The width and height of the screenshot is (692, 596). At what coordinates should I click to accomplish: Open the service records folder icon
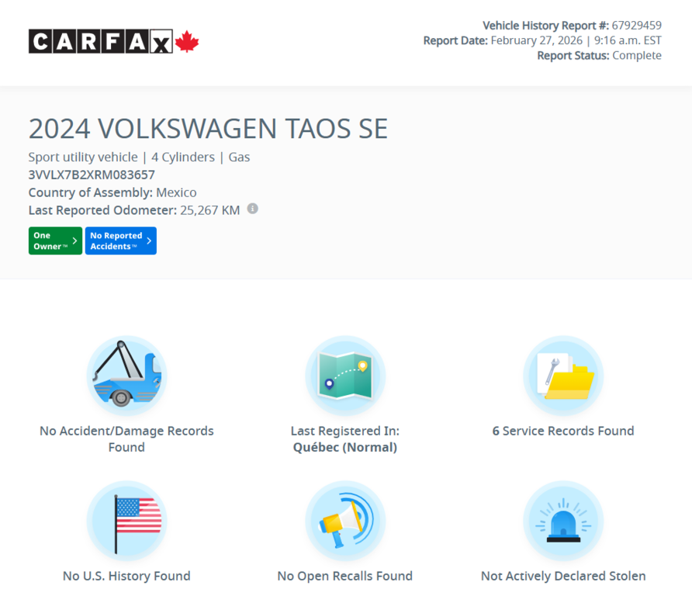(563, 376)
